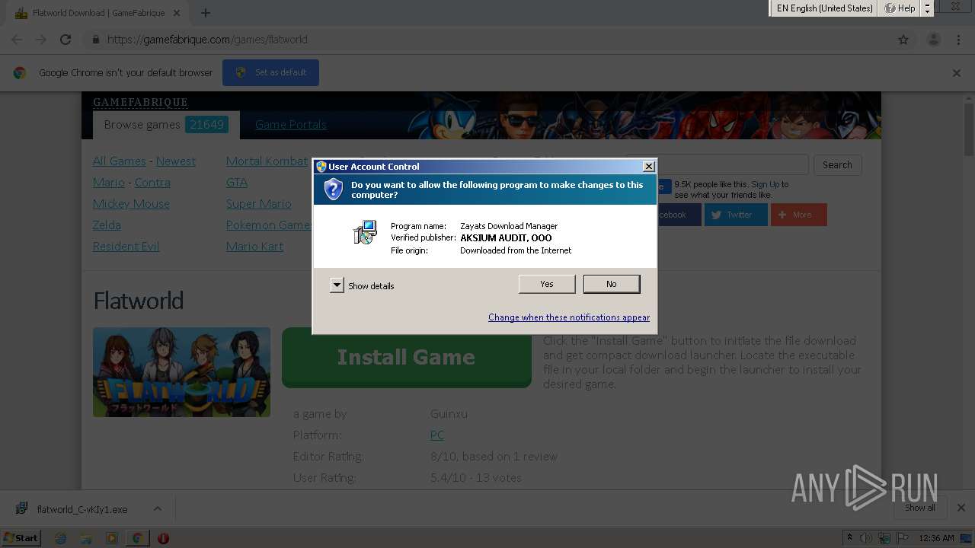Image resolution: width=975 pixels, height=548 pixels.
Task: Expand Show details arrow in UAC dialog
Action: pyautogui.click(x=337, y=285)
